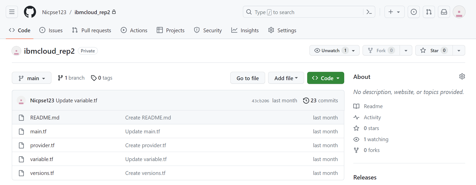The width and height of the screenshot is (476, 185).
Task: Click the Go to file button
Action: point(247,78)
